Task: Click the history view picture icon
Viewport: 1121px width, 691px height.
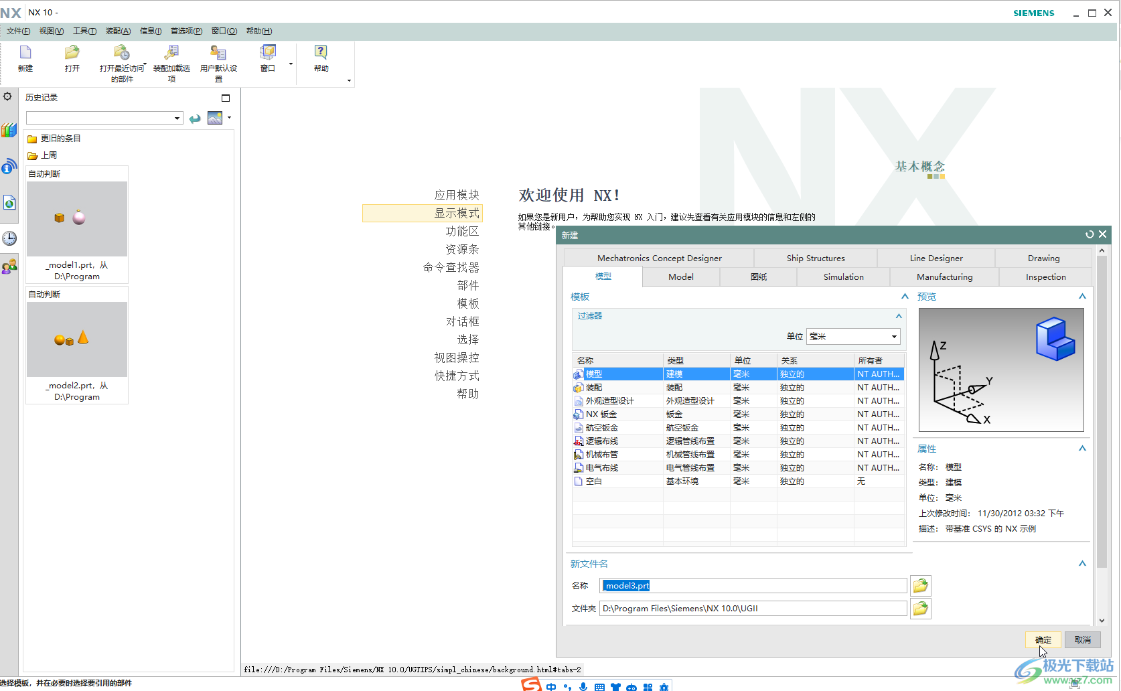Action: click(x=215, y=118)
